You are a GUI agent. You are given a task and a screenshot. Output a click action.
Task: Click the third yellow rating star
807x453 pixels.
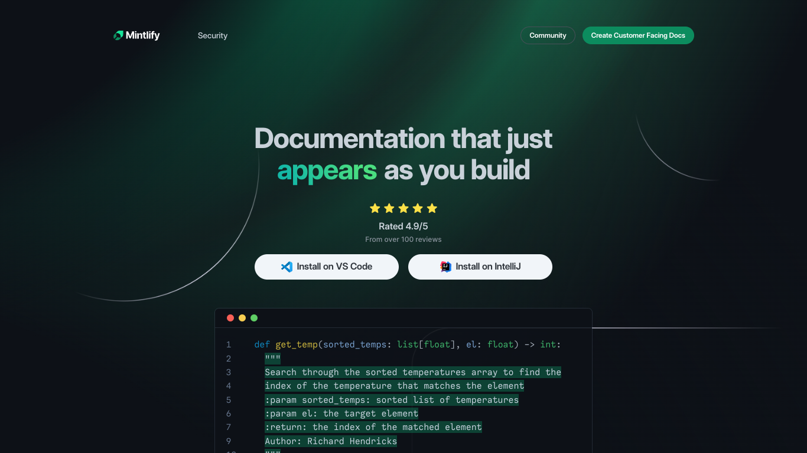point(403,208)
